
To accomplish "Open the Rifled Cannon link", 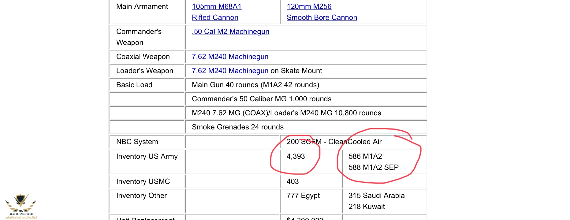I will coord(215,17).
